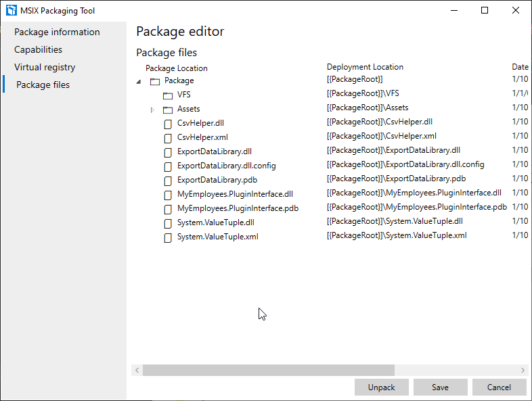Screen dimensions: 532x401
Task: Go to the Virtual registry tab
Action: pyautogui.click(x=45, y=67)
